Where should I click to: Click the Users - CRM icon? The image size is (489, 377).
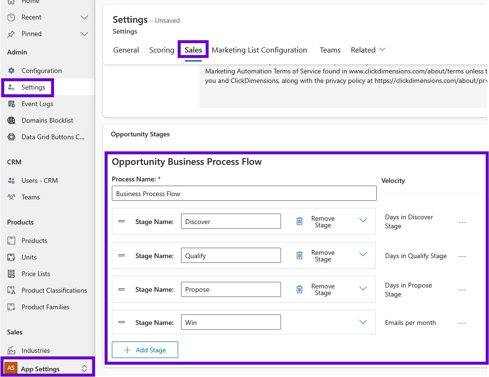pos(11,180)
